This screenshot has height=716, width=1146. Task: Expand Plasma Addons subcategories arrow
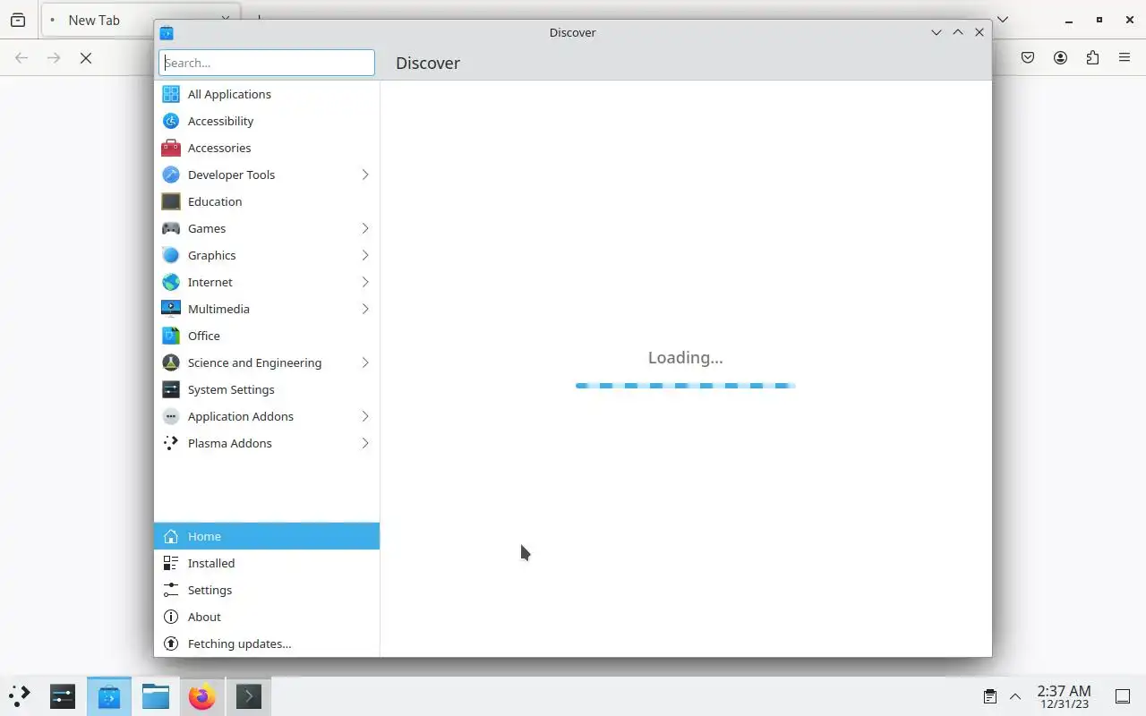(x=365, y=443)
